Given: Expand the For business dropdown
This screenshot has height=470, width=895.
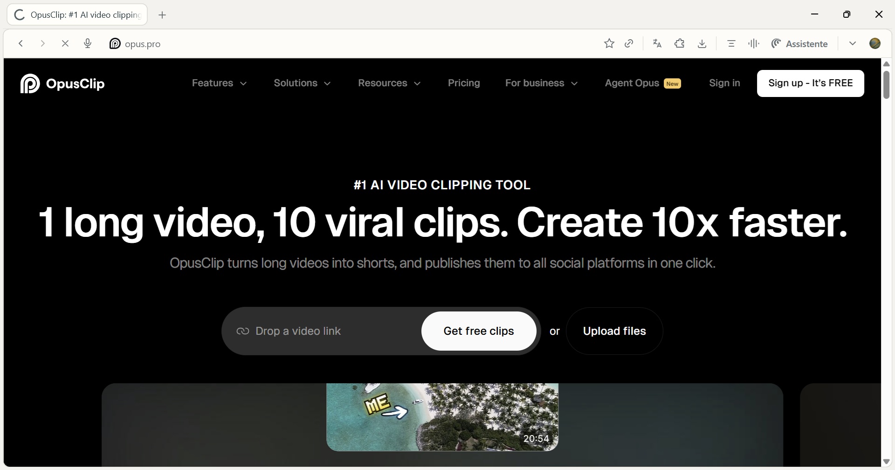Looking at the screenshot, I should 541,83.
